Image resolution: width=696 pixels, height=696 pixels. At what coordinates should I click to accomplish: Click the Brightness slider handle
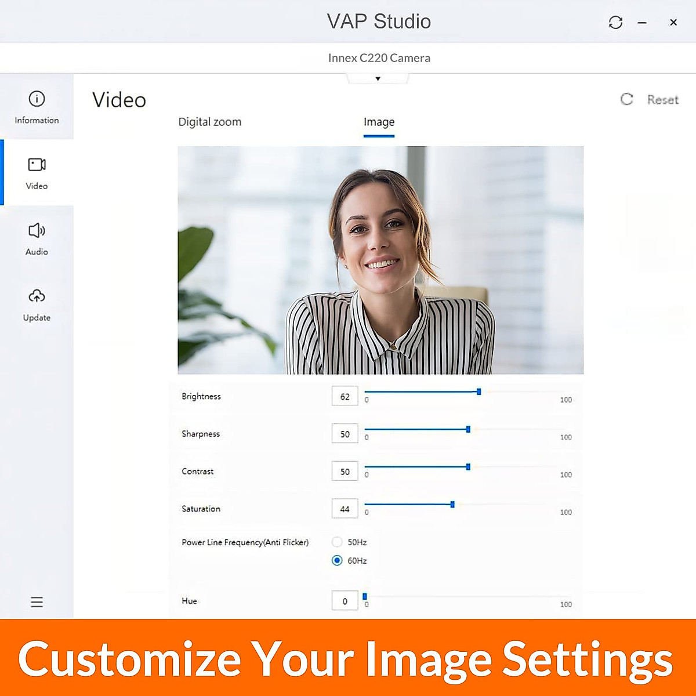tap(478, 392)
